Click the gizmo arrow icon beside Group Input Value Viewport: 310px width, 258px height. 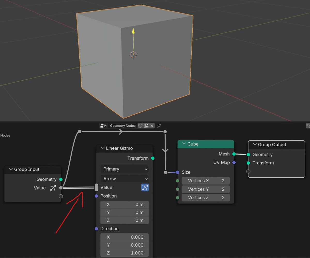point(53,188)
